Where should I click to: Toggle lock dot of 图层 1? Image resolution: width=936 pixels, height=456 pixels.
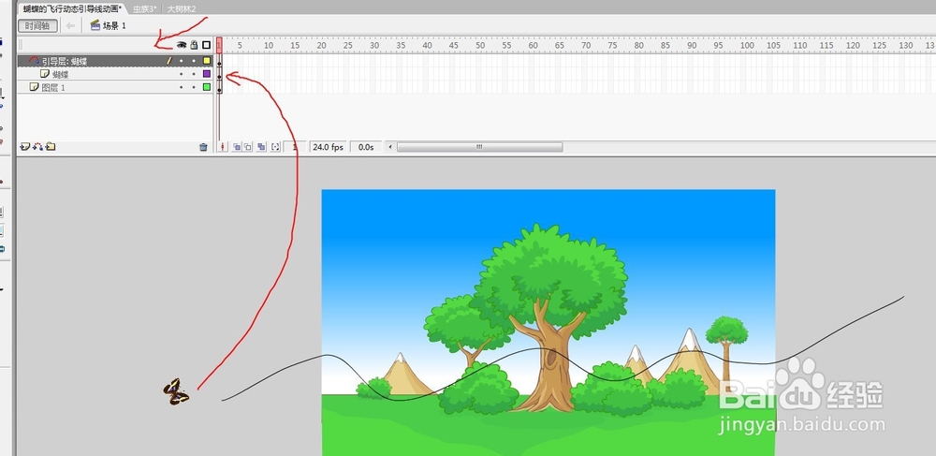point(194,87)
